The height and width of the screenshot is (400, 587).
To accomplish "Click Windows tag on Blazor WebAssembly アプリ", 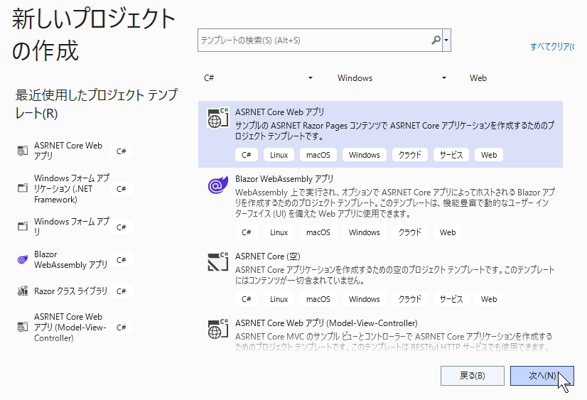I will [x=365, y=232].
